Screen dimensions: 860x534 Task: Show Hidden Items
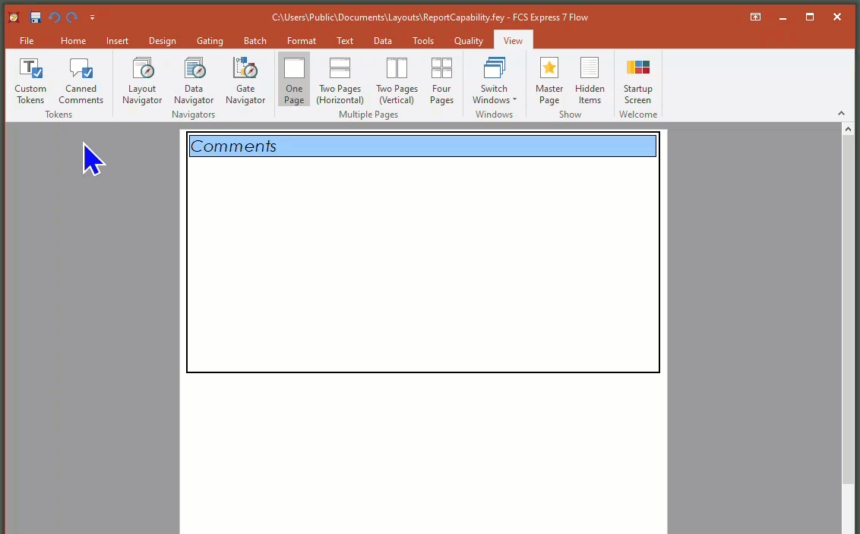click(x=590, y=80)
